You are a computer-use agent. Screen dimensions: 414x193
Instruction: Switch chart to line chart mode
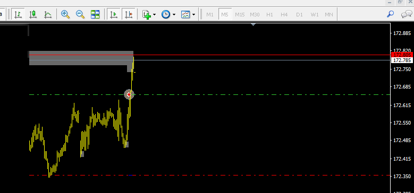pos(48,14)
